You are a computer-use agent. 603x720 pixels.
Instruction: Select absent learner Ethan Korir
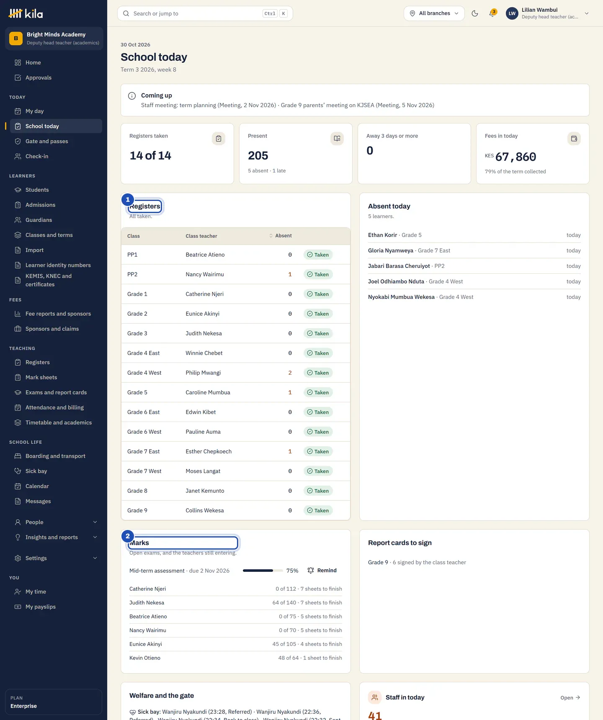(x=474, y=235)
